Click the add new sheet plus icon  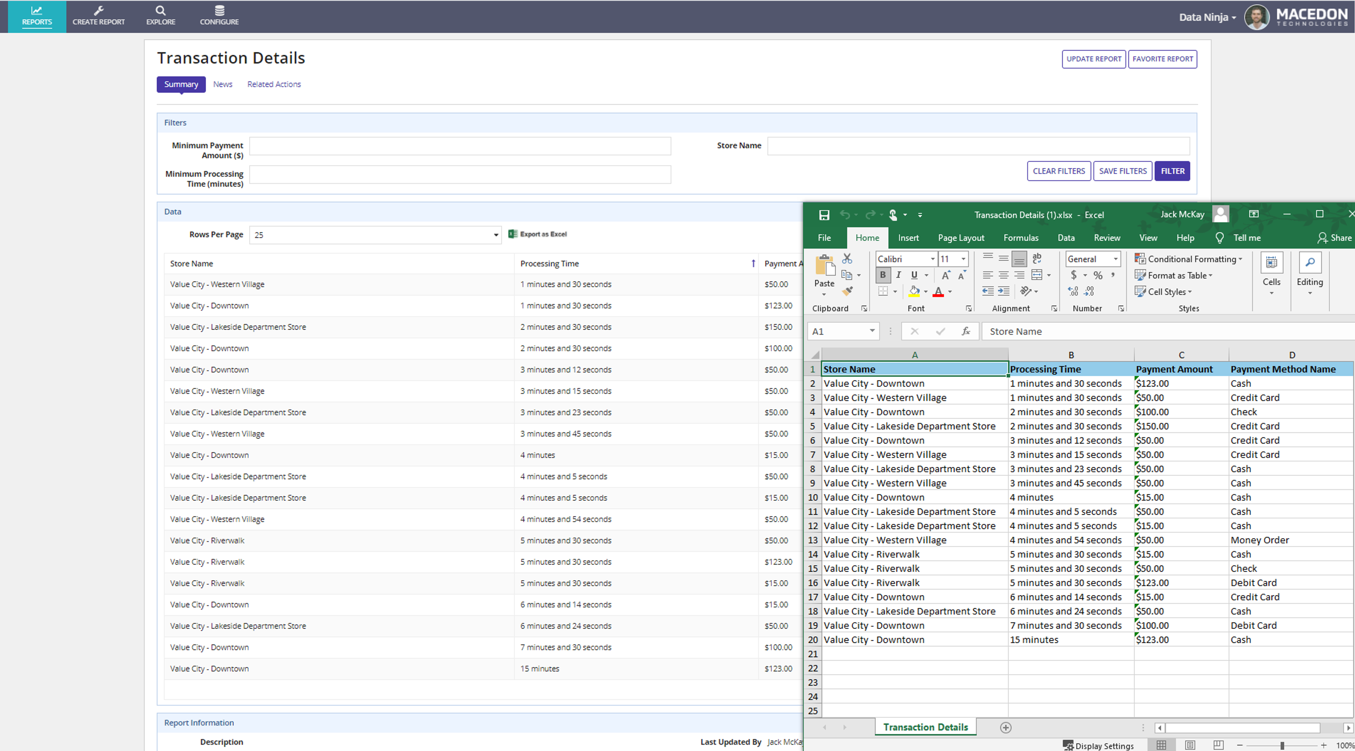(x=1006, y=727)
